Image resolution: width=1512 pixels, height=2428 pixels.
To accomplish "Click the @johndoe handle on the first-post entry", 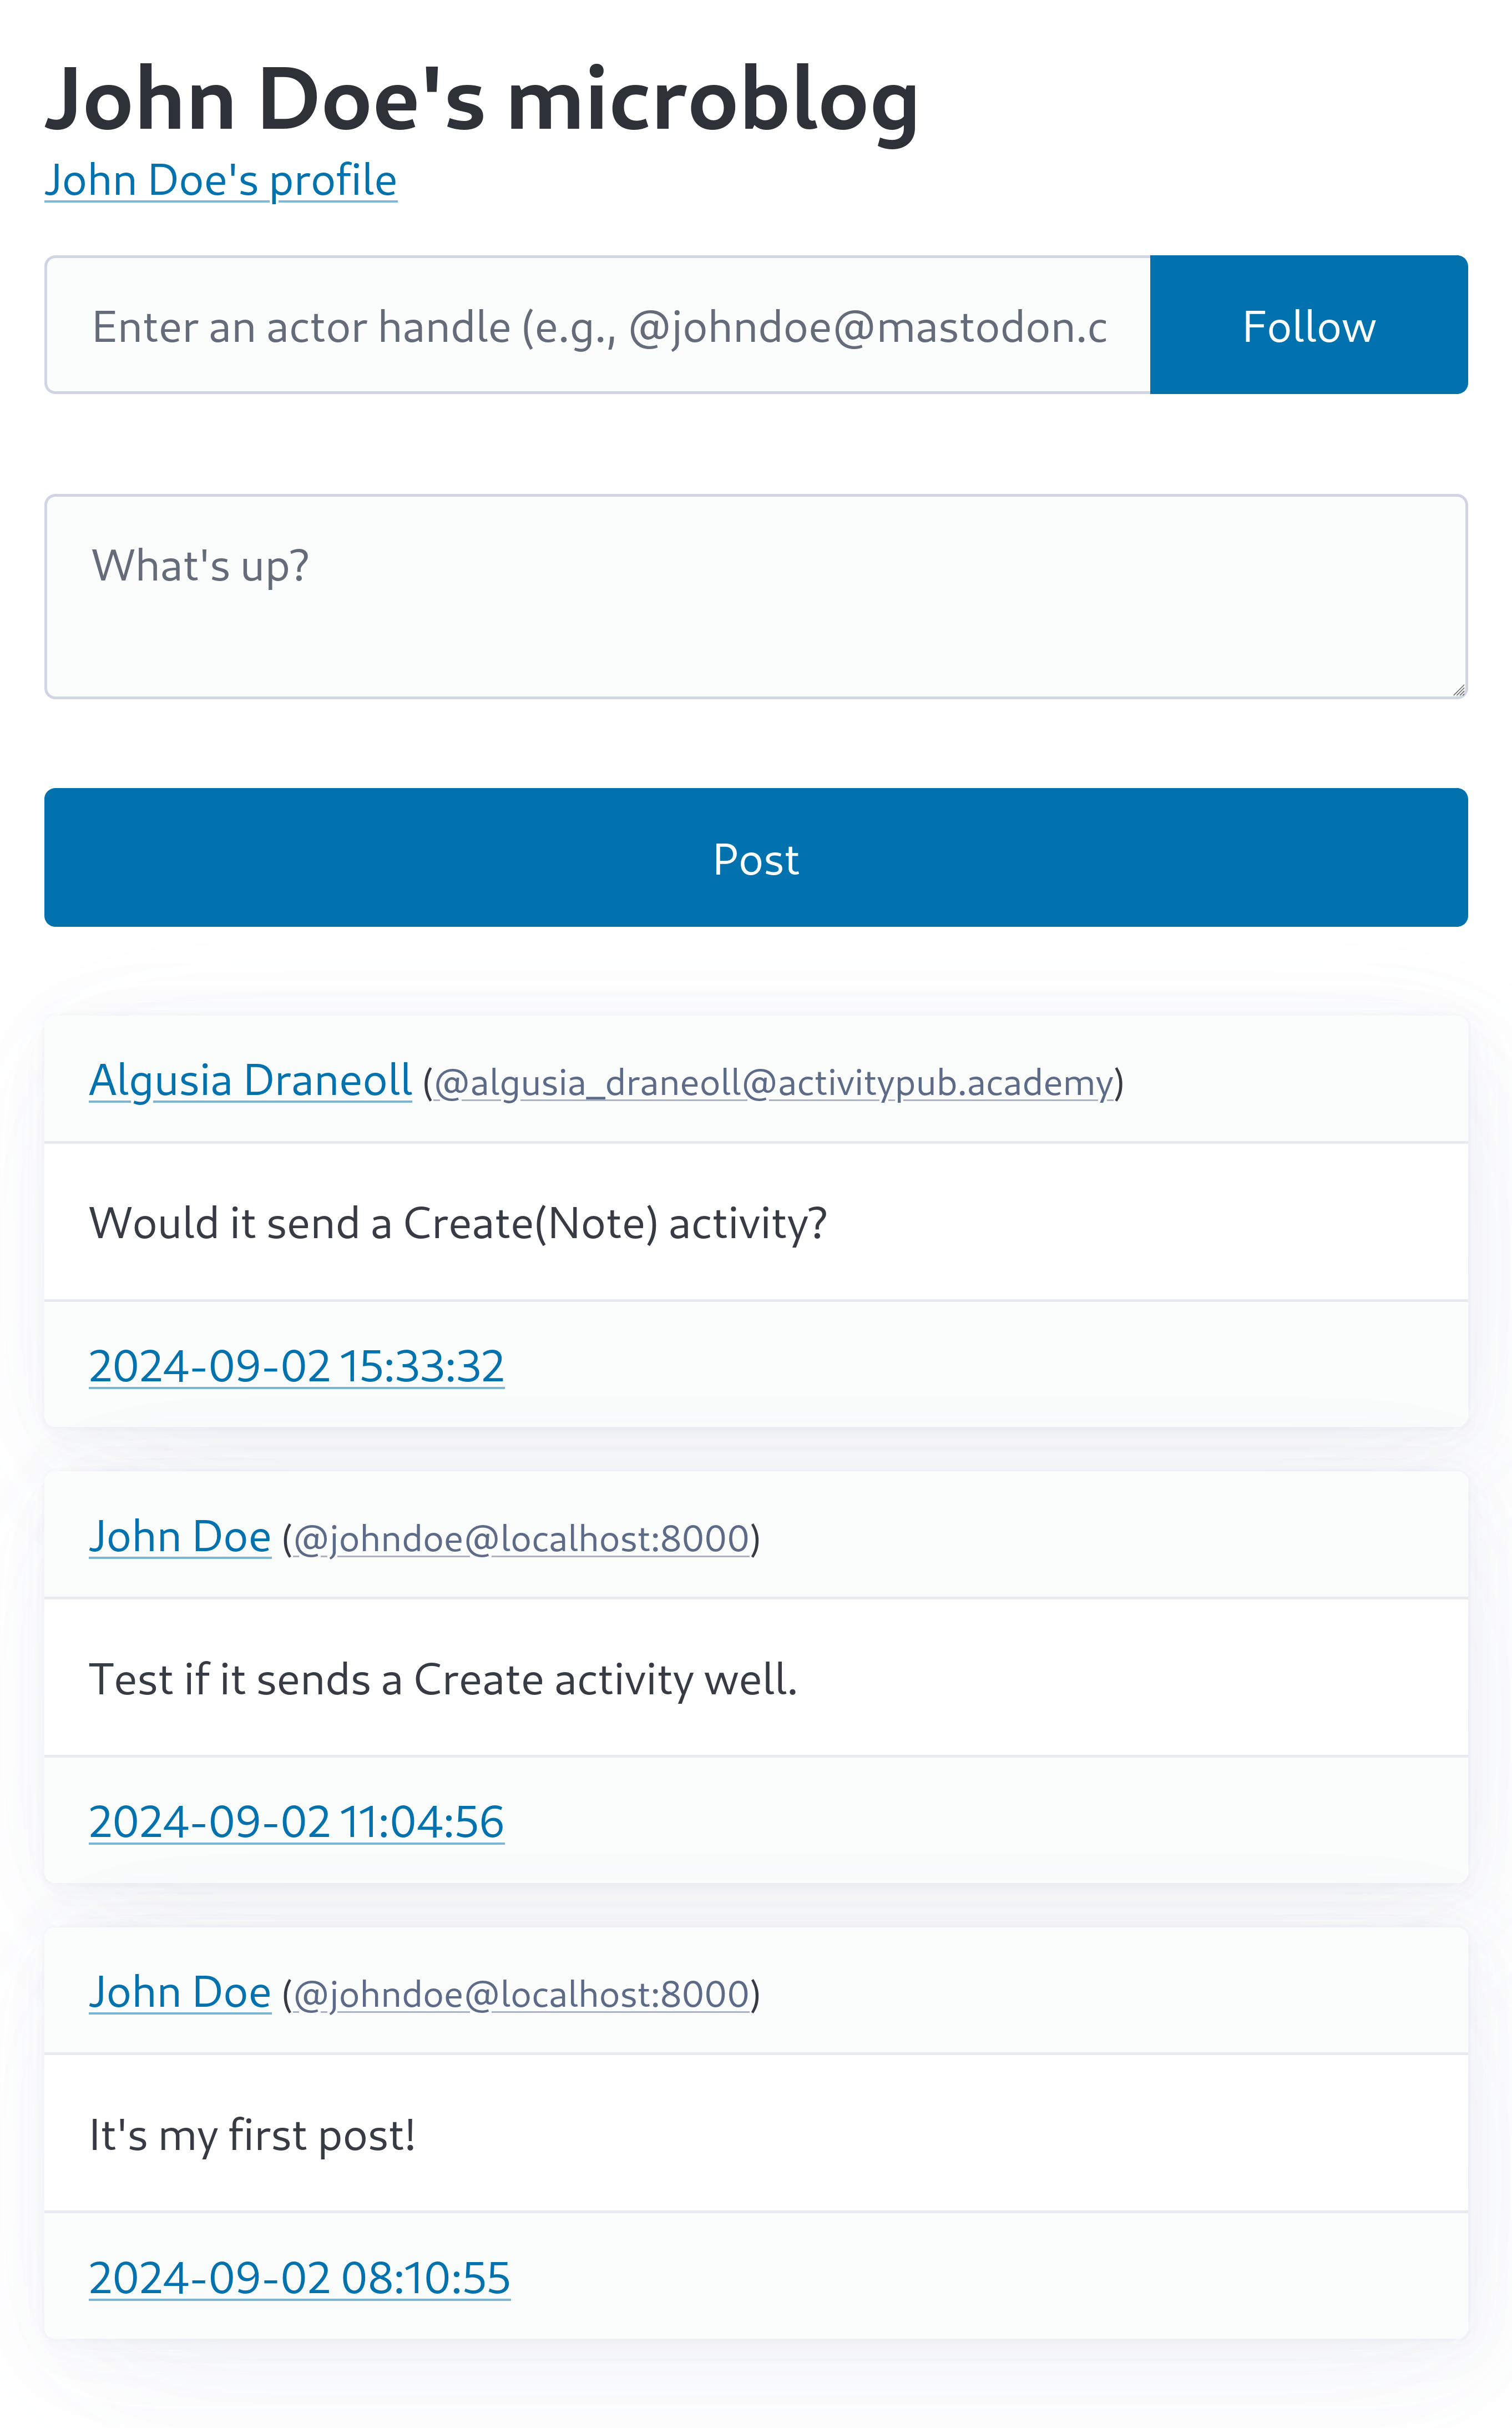I will [x=521, y=1995].
